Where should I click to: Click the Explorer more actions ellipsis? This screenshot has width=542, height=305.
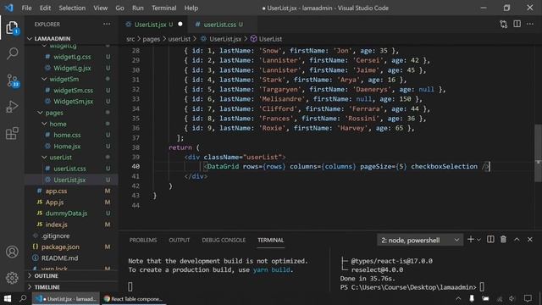tap(107, 25)
